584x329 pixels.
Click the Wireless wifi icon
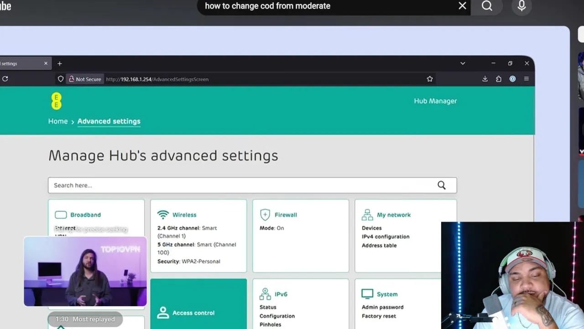point(163,215)
